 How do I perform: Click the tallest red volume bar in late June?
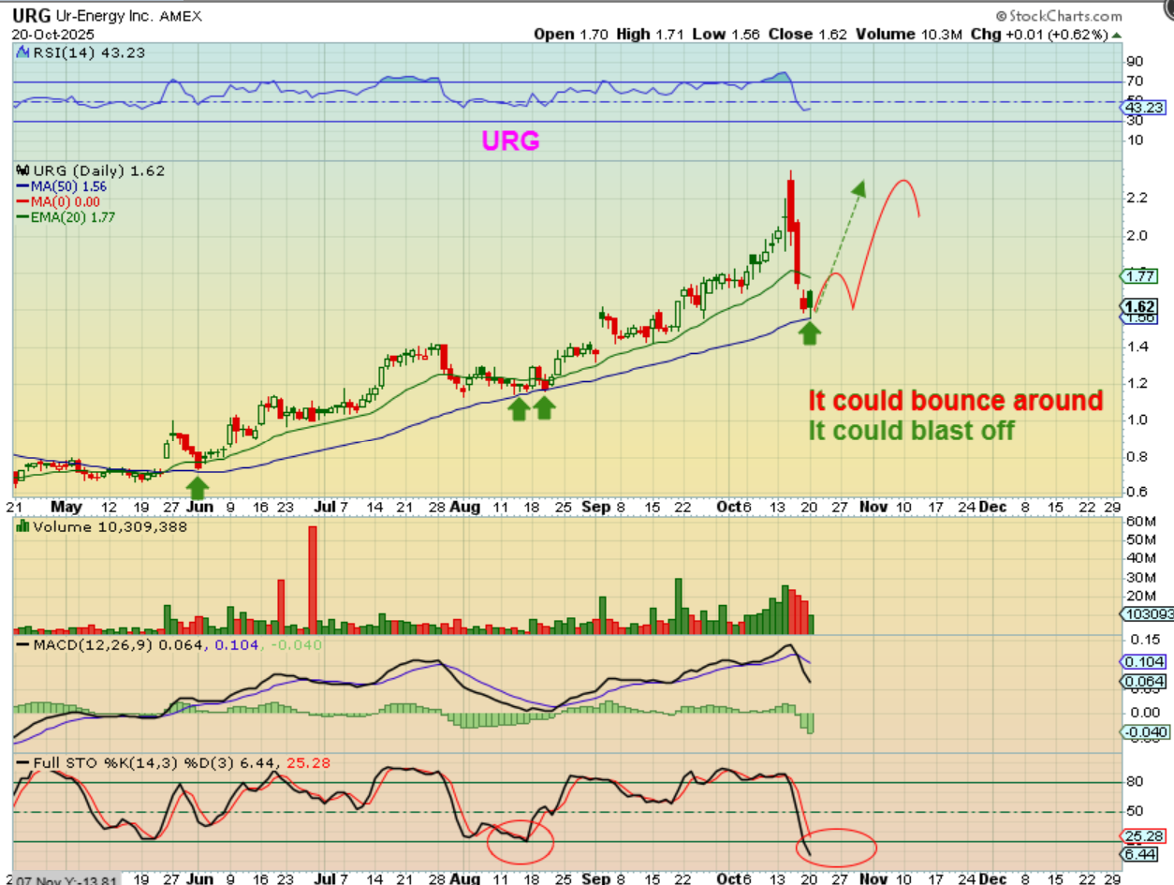[x=313, y=579]
